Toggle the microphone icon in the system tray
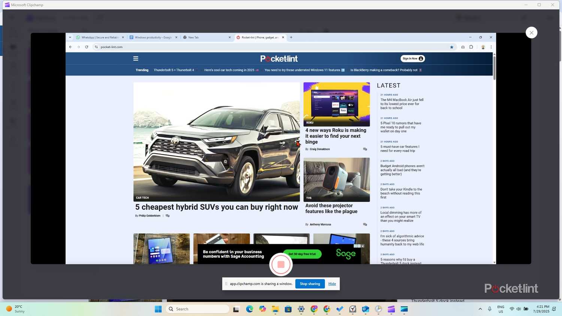Screen dimensions: 562x316 [x=489, y=309]
